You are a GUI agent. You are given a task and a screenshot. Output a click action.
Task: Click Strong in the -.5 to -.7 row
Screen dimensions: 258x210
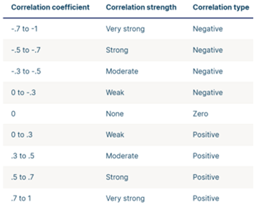click(x=117, y=51)
